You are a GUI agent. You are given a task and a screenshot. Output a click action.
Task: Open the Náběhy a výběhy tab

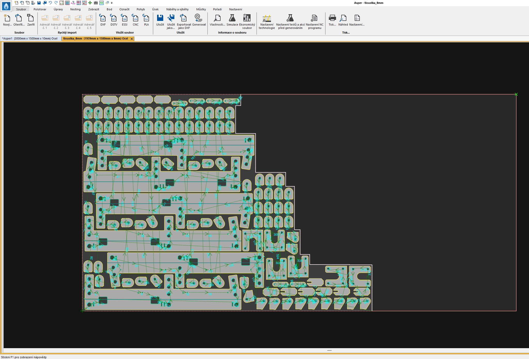177,9
